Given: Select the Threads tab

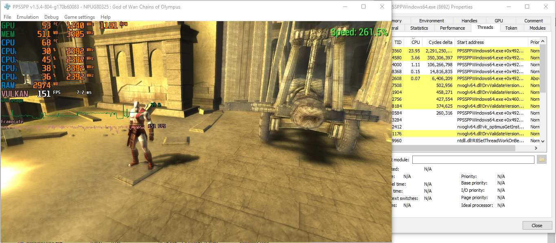Looking at the screenshot, I should pyautogui.click(x=485, y=27).
